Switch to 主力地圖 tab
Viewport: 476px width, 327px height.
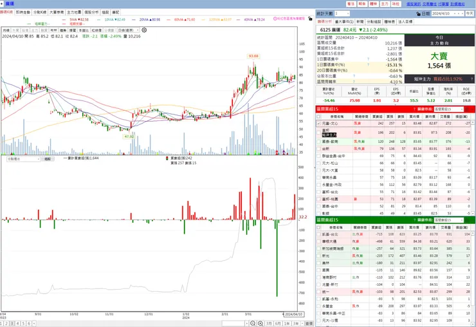[x=74, y=12]
